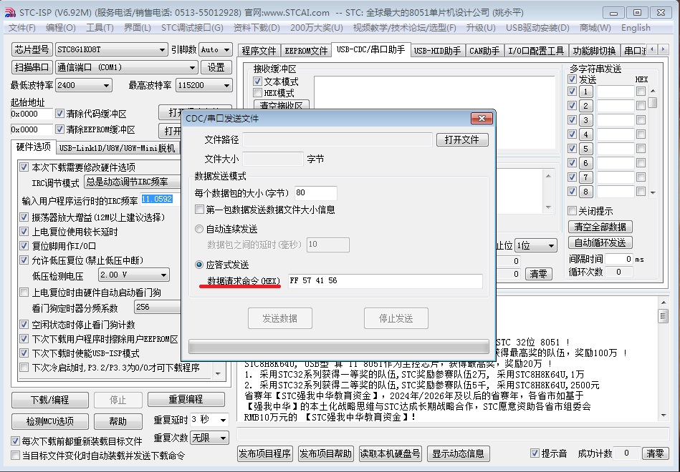Click the multi-string list scrollbar thumb
Image resolution: width=680 pixels, height=472 pixels.
point(653,103)
